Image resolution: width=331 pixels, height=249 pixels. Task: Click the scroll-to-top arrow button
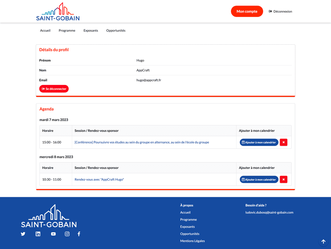pyautogui.click(x=323, y=242)
